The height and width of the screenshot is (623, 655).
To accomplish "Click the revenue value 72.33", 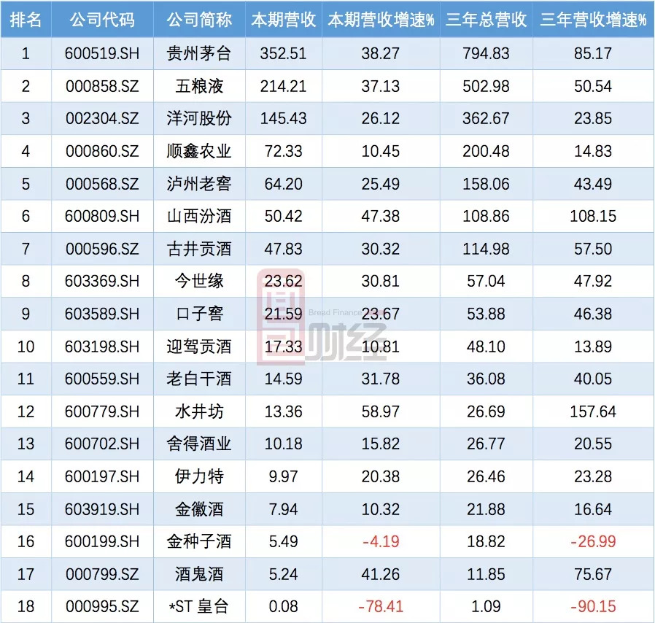I will pyautogui.click(x=283, y=151).
